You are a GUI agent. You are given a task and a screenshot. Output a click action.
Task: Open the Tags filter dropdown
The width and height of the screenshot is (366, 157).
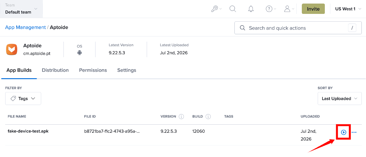23,99
